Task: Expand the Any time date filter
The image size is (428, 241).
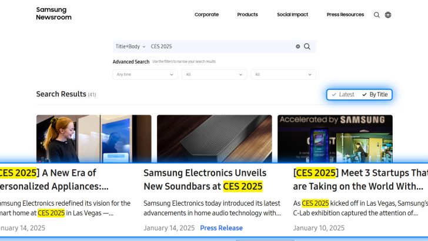Action: [145, 75]
